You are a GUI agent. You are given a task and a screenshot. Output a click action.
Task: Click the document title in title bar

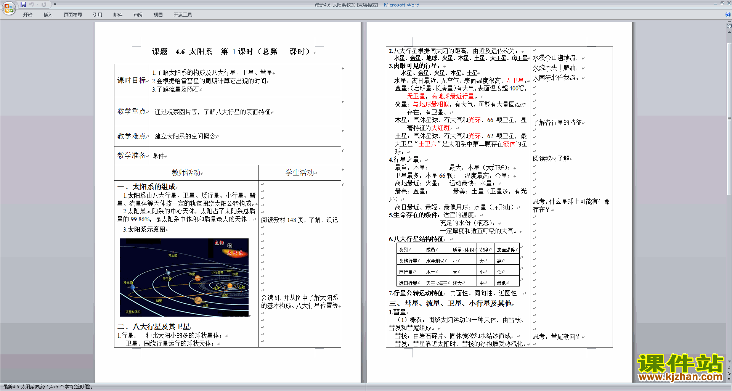367,5
